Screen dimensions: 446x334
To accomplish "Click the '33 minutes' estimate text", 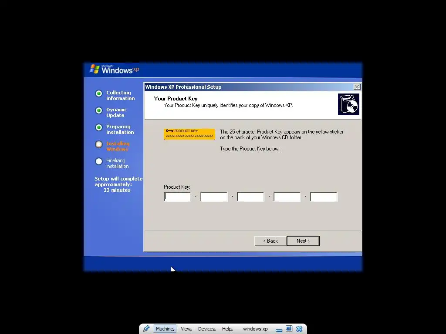I will click(117, 190).
